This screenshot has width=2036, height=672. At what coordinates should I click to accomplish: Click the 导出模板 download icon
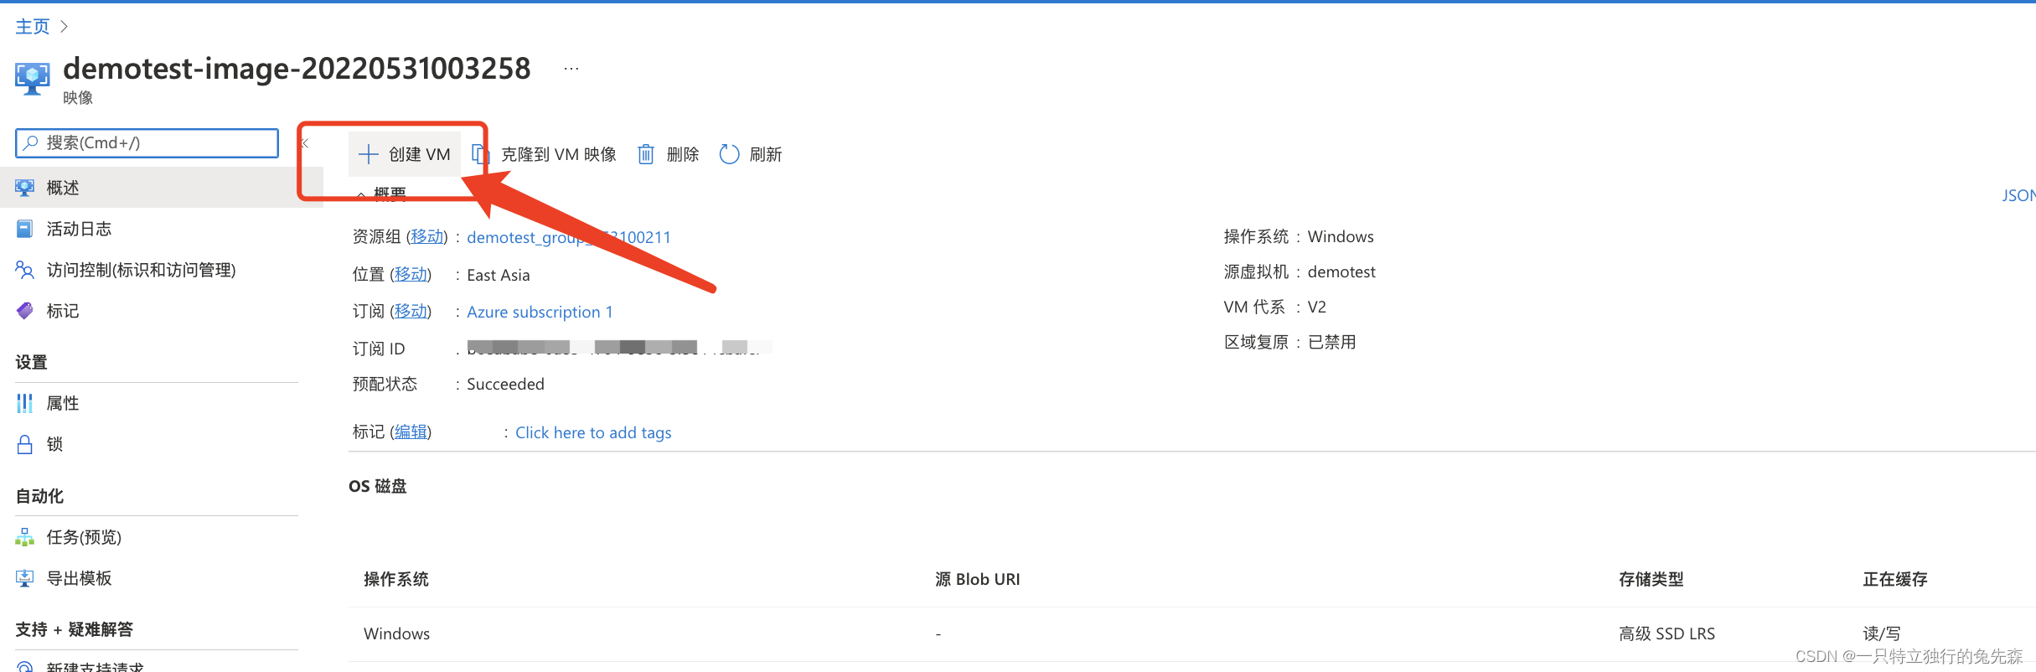[25, 578]
